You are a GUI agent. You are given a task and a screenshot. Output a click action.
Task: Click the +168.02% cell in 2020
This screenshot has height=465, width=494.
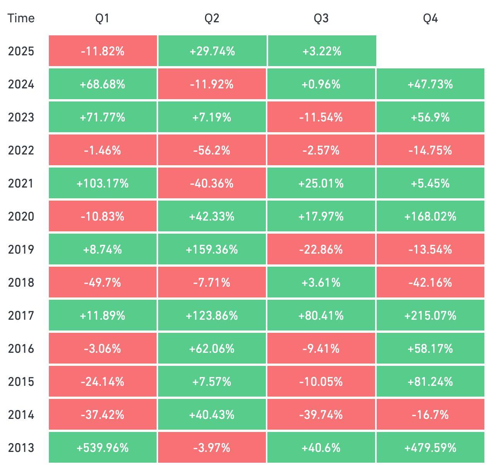[430, 216]
